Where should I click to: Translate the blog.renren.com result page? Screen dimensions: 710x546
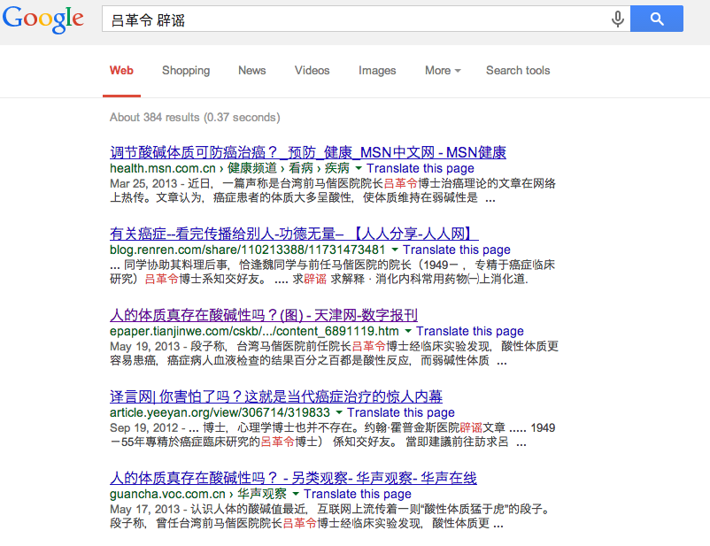[457, 250]
